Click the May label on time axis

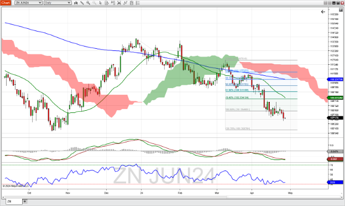(290, 193)
